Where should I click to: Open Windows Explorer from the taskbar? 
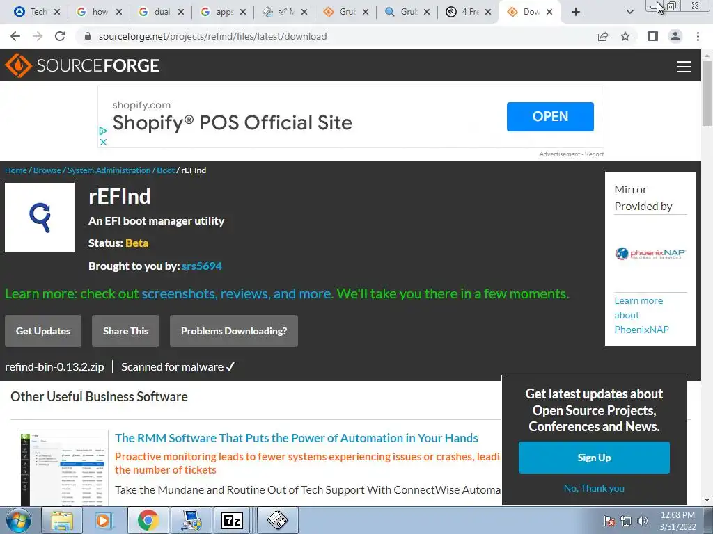(62, 520)
